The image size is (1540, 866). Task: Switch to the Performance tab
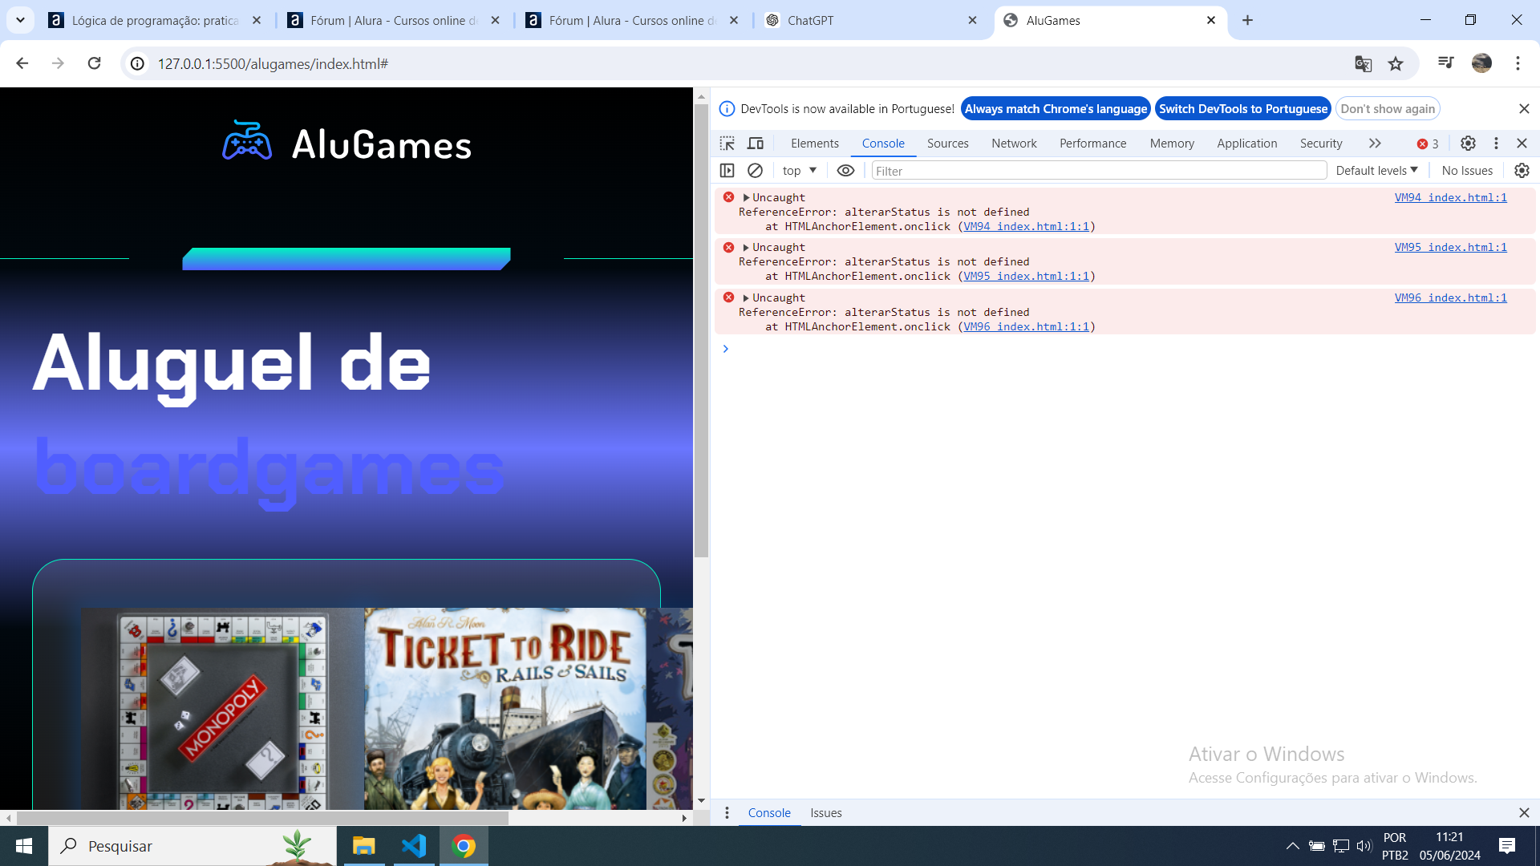(1092, 144)
